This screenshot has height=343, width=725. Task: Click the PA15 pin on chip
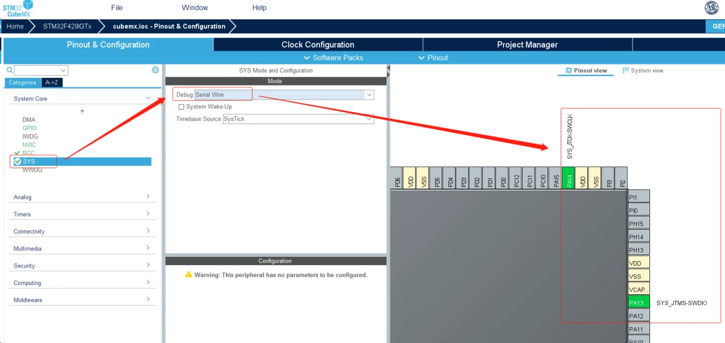(555, 178)
